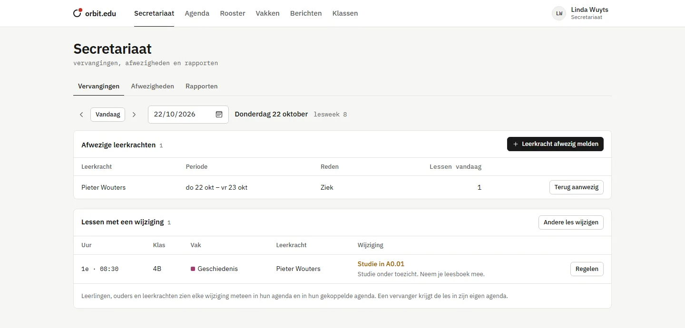Click the period do 22 okt – vr 23 okt
Screen dimensions: 685x328
tap(216, 187)
